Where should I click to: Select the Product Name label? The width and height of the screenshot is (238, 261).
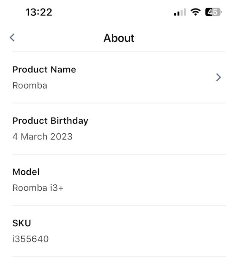coord(44,70)
